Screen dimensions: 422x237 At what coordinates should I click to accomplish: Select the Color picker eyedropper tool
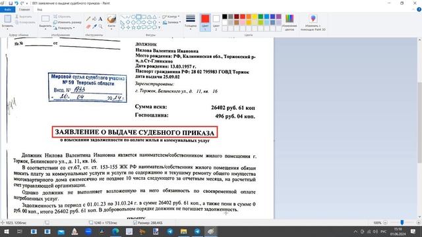94,26
